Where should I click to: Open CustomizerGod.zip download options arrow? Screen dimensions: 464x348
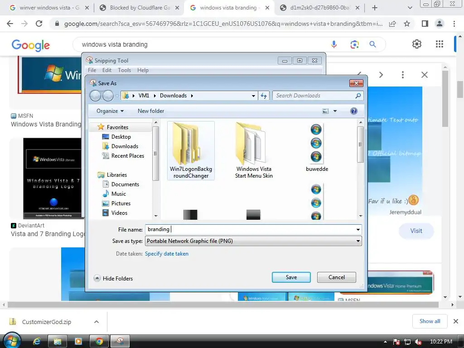coord(97,322)
